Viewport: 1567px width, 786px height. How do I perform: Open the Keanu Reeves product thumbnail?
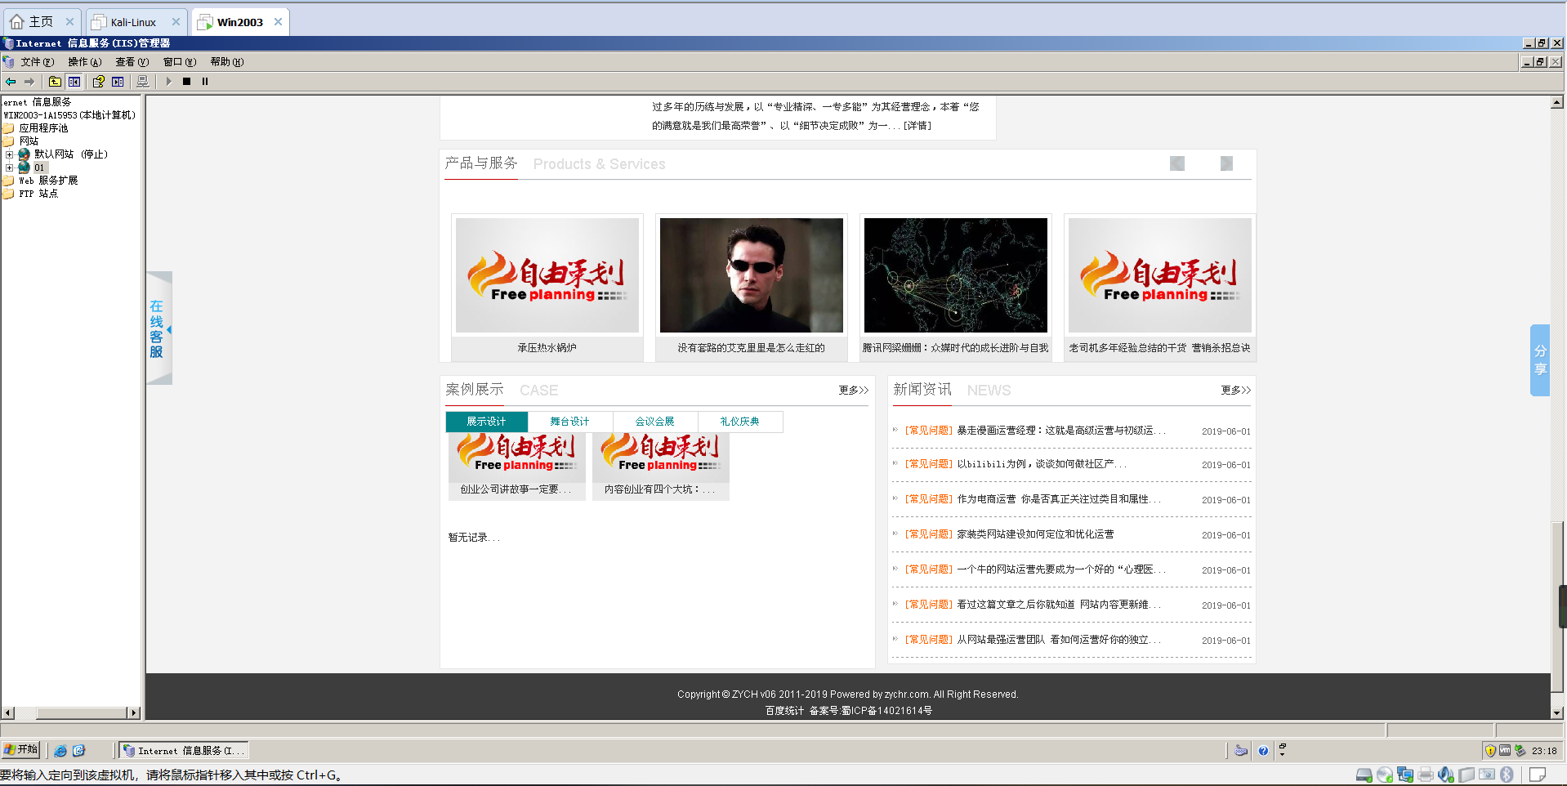[751, 275]
